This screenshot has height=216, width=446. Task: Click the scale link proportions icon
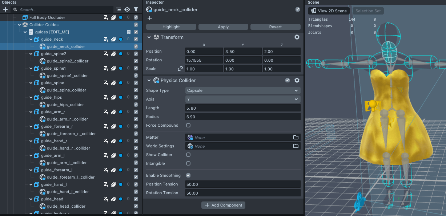(180, 69)
